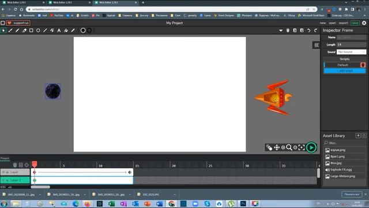Open the stroke color swatch
Image resolution: width=369 pixels, height=208 pixels.
tap(89, 31)
